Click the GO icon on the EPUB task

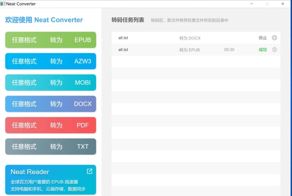click(x=274, y=50)
